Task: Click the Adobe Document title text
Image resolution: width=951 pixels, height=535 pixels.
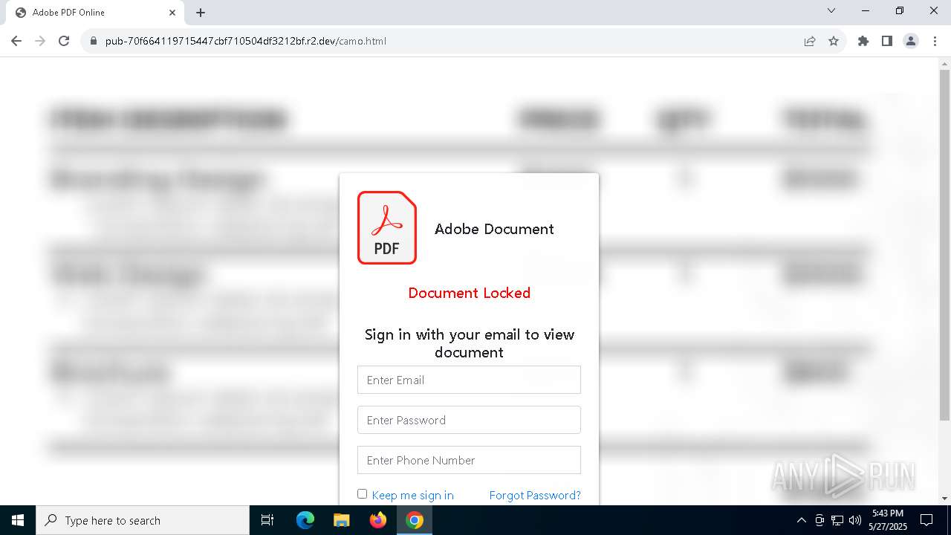Action: (494, 229)
